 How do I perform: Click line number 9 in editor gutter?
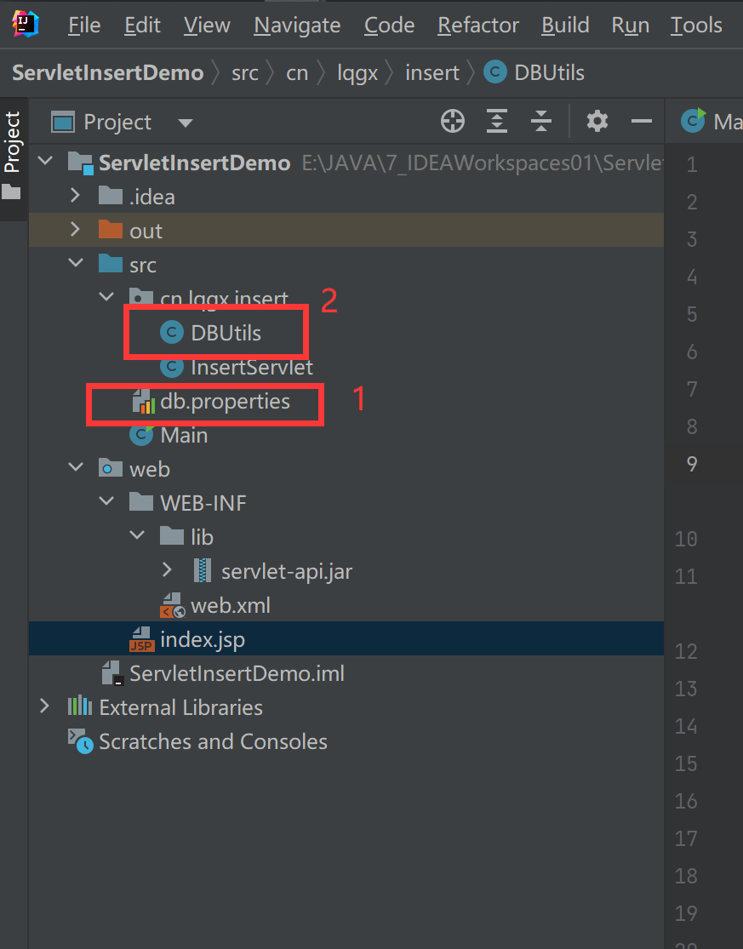pyautogui.click(x=692, y=464)
